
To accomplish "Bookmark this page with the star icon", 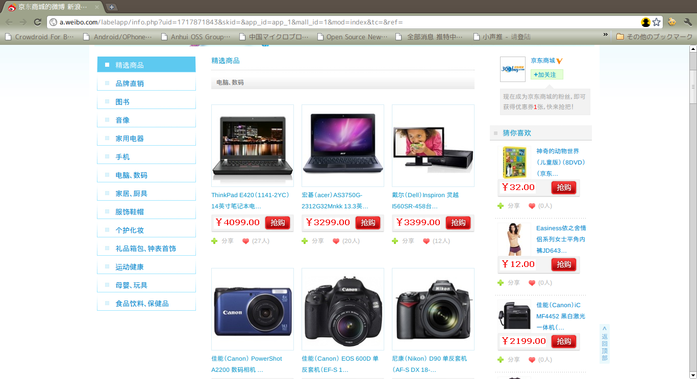I will [x=657, y=22].
